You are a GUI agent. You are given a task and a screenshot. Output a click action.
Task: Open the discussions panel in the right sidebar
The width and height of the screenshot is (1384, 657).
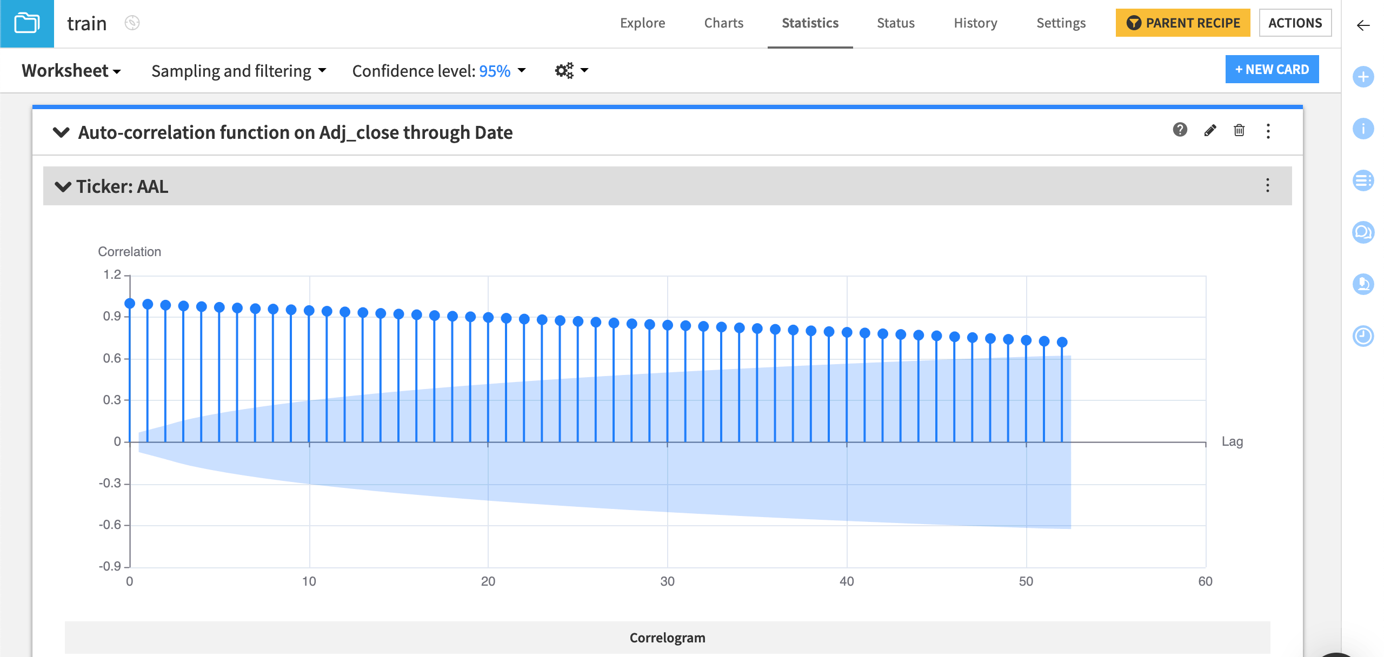tap(1363, 231)
